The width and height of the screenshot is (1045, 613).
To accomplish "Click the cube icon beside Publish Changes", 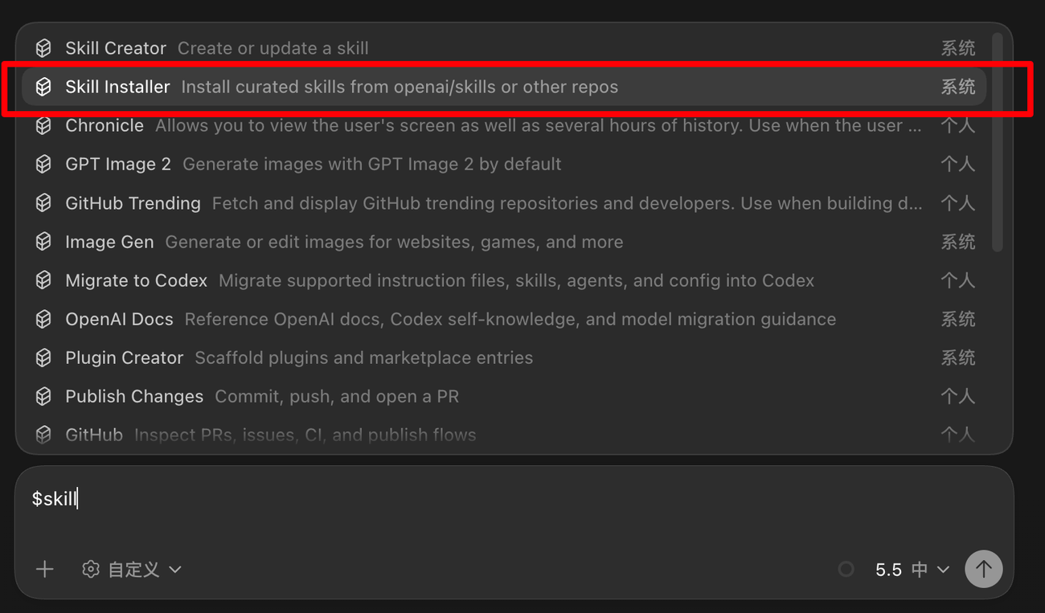I will (43, 396).
